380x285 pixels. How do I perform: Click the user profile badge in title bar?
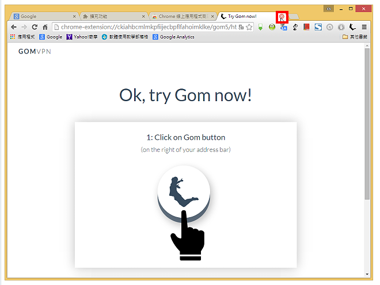click(x=329, y=9)
